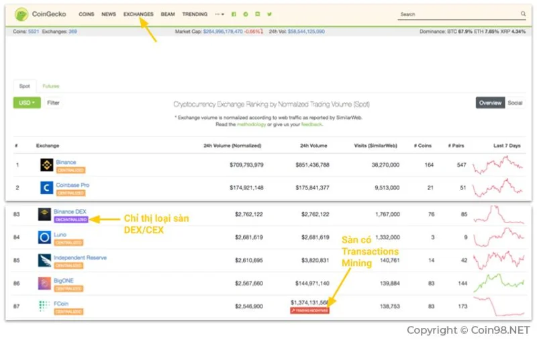Open the methodology link

tap(251, 124)
